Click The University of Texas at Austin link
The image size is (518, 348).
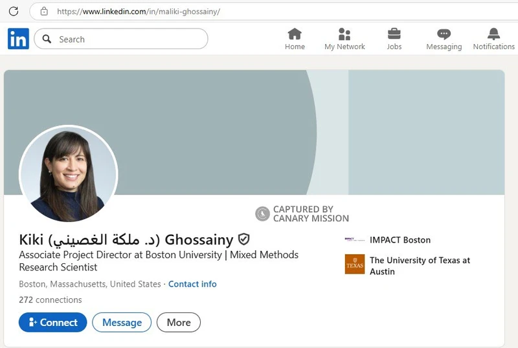(x=420, y=266)
